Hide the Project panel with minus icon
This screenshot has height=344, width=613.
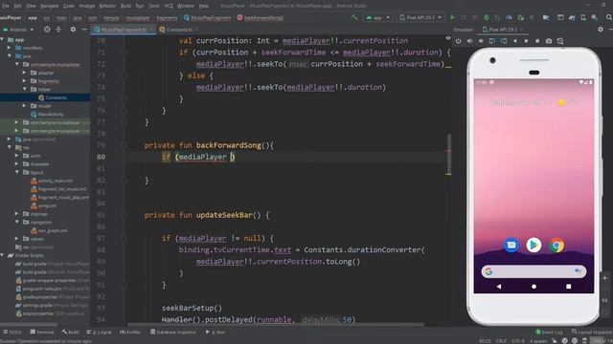click(x=84, y=30)
